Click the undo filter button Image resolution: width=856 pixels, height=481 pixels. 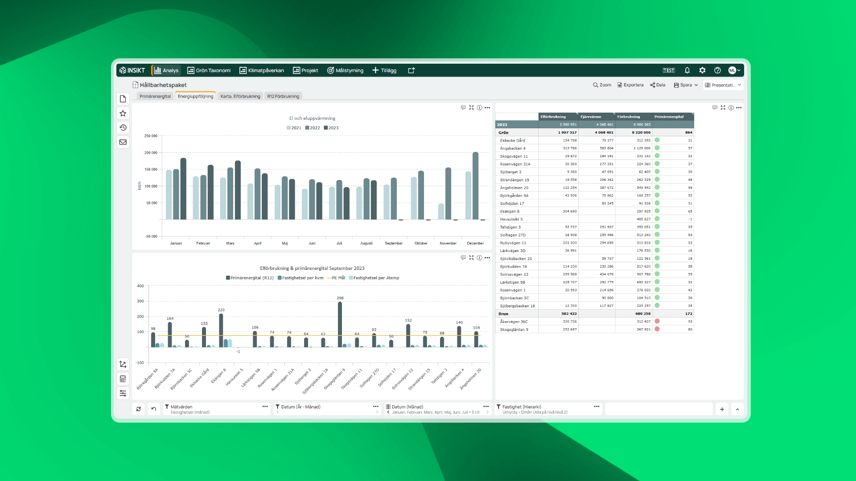pos(153,409)
